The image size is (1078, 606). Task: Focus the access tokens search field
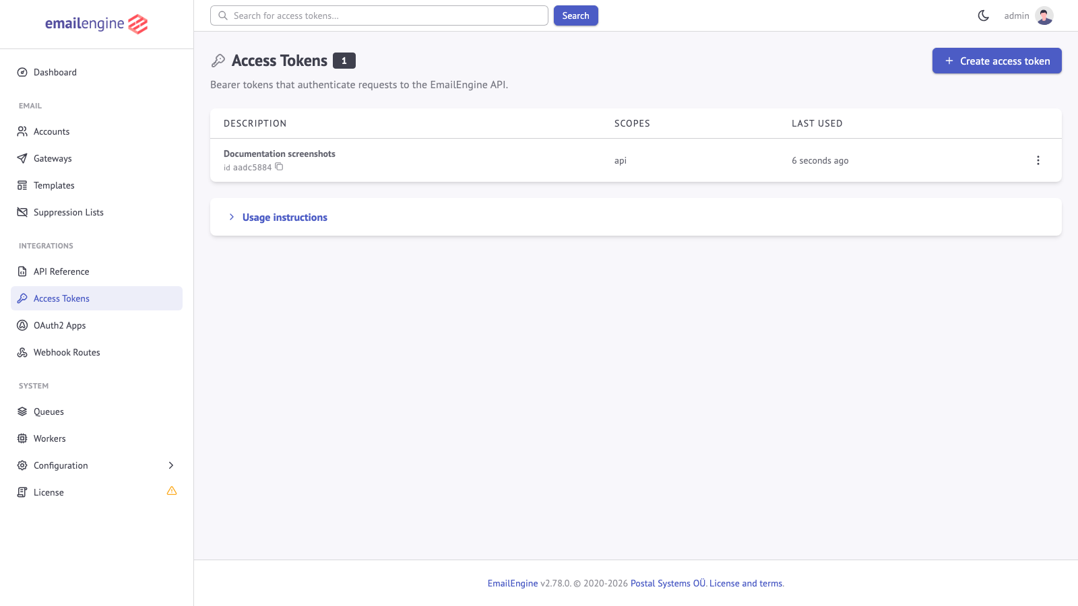pyautogui.click(x=379, y=15)
